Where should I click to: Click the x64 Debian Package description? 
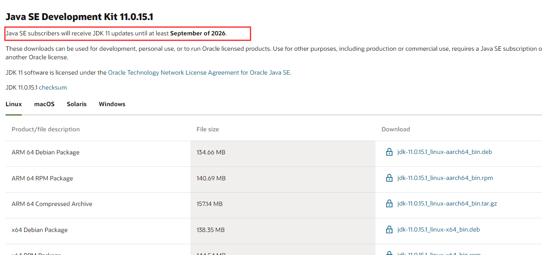[x=40, y=230]
